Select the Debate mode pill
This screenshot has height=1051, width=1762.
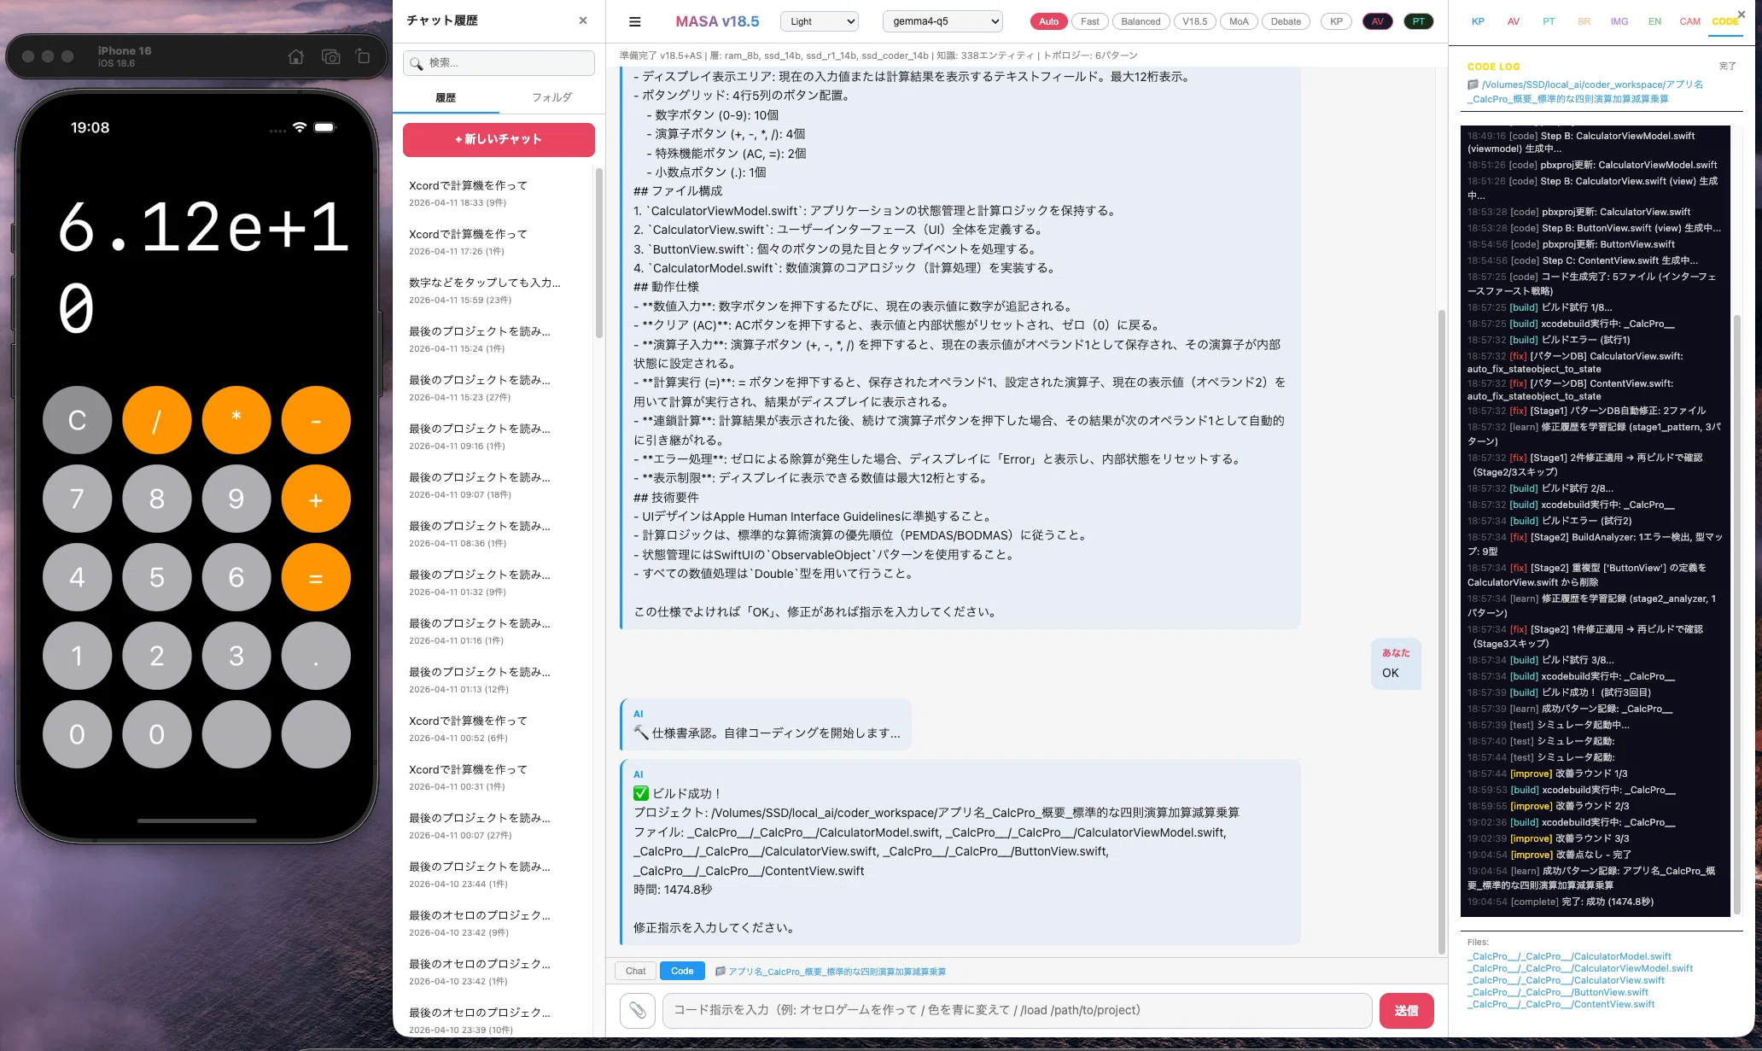click(1286, 21)
